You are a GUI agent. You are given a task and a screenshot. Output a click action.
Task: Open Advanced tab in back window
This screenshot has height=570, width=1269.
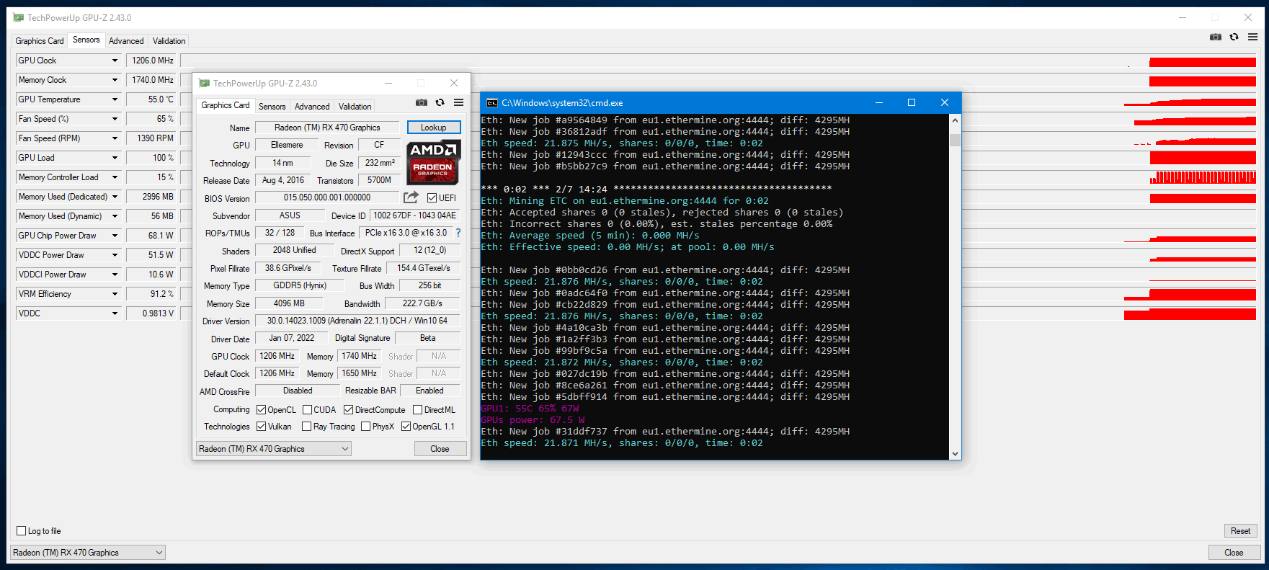pyautogui.click(x=126, y=41)
